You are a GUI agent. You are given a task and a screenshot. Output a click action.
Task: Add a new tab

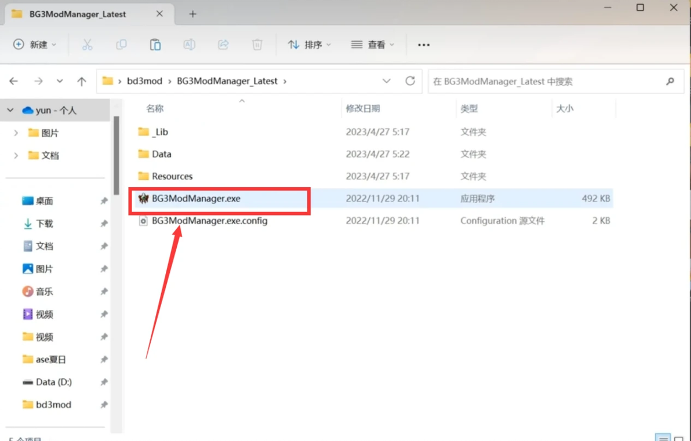tap(192, 14)
